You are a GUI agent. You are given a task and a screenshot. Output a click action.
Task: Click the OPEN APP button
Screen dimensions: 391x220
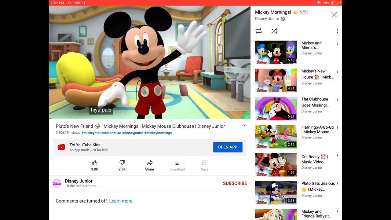click(x=228, y=147)
